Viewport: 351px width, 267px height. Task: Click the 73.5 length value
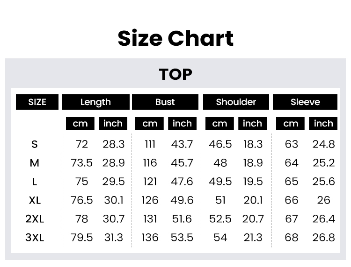point(81,163)
